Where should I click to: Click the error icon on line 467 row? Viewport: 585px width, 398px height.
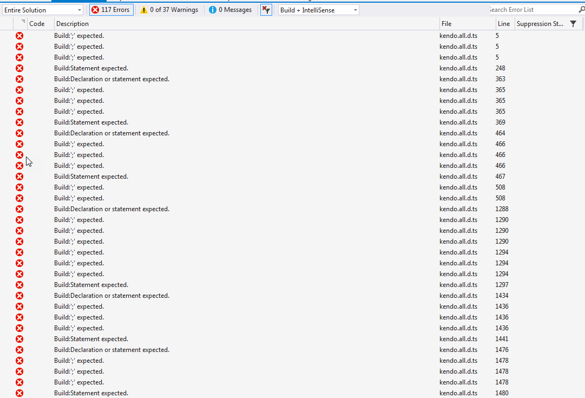point(19,177)
